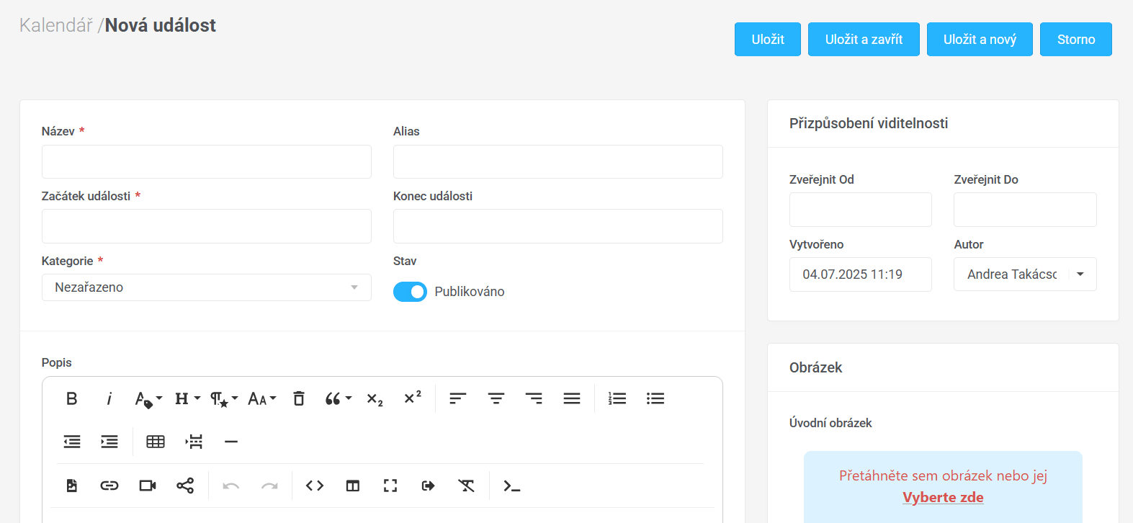Insert a video via the camera icon
This screenshot has width=1133, height=523.
[x=148, y=486]
